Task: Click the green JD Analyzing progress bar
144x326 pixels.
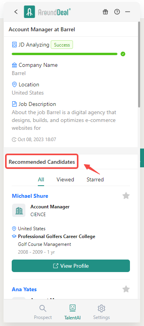Action: click(64, 54)
